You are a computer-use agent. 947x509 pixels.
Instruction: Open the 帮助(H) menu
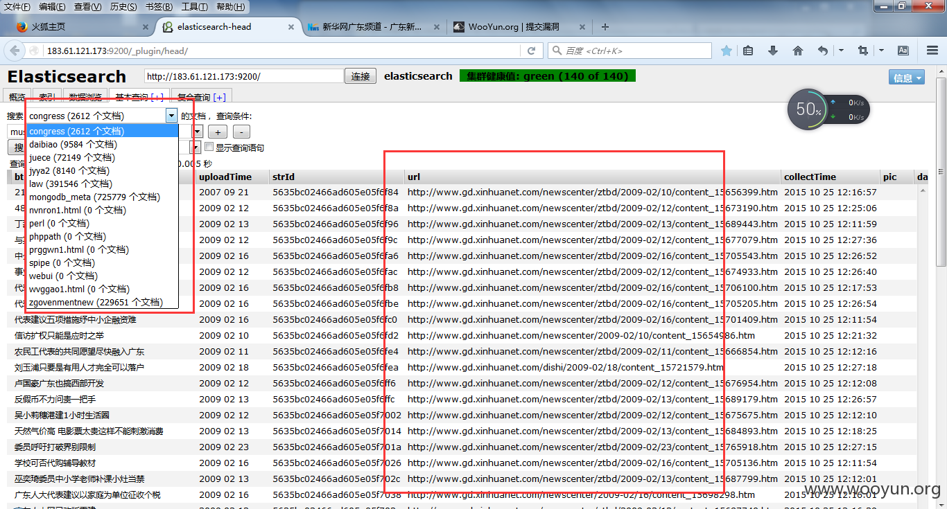pos(230,7)
